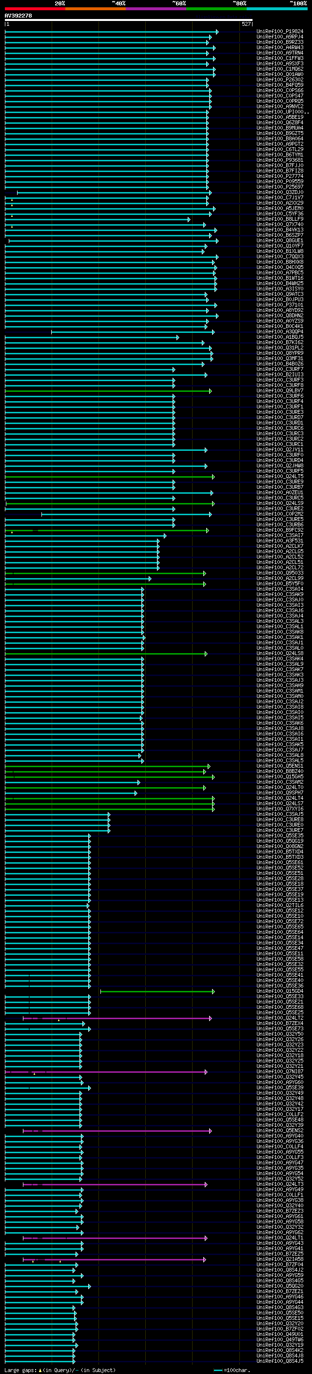Open hit UniRef100_P19824
The image size is (312, 1374).
pos(279,32)
